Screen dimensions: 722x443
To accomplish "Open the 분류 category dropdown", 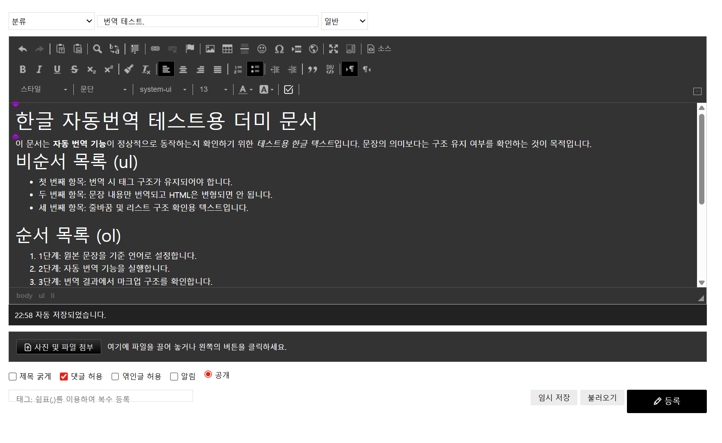I will click(52, 21).
